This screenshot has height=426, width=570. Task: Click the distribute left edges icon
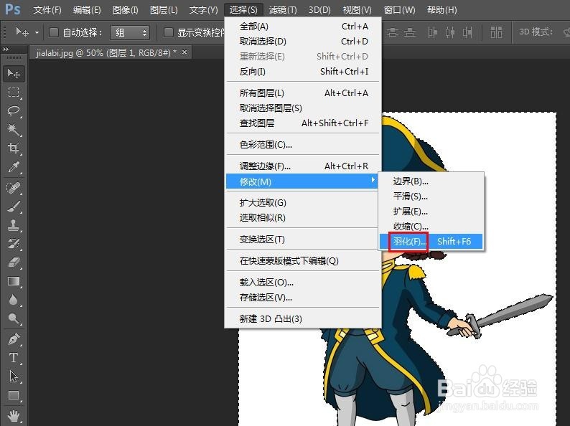click(x=432, y=32)
